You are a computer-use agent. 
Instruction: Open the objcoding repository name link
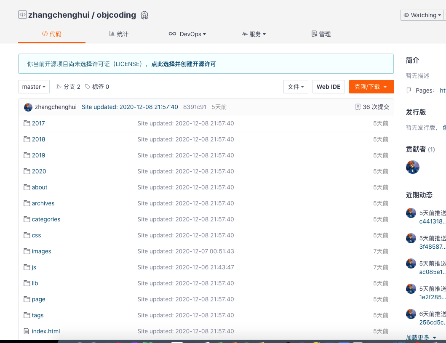(116, 15)
